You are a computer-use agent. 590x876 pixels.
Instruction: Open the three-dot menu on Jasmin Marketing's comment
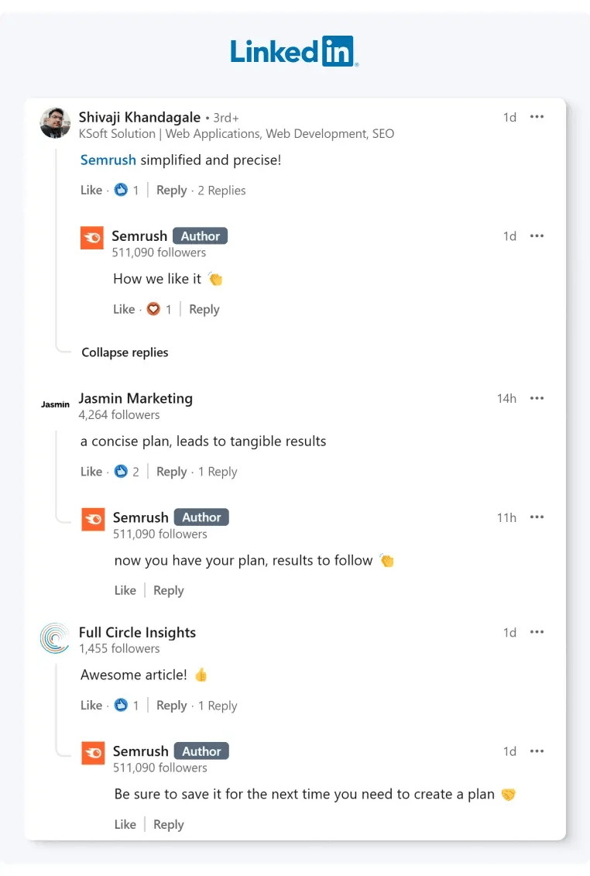pyautogui.click(x=537, y=398)
